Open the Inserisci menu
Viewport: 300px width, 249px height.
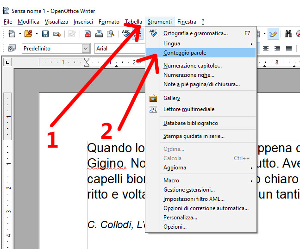tap(83, 22)
